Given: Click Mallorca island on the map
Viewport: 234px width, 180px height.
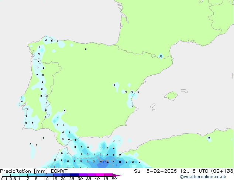Looking at the screenshot, I should point(171,96).
